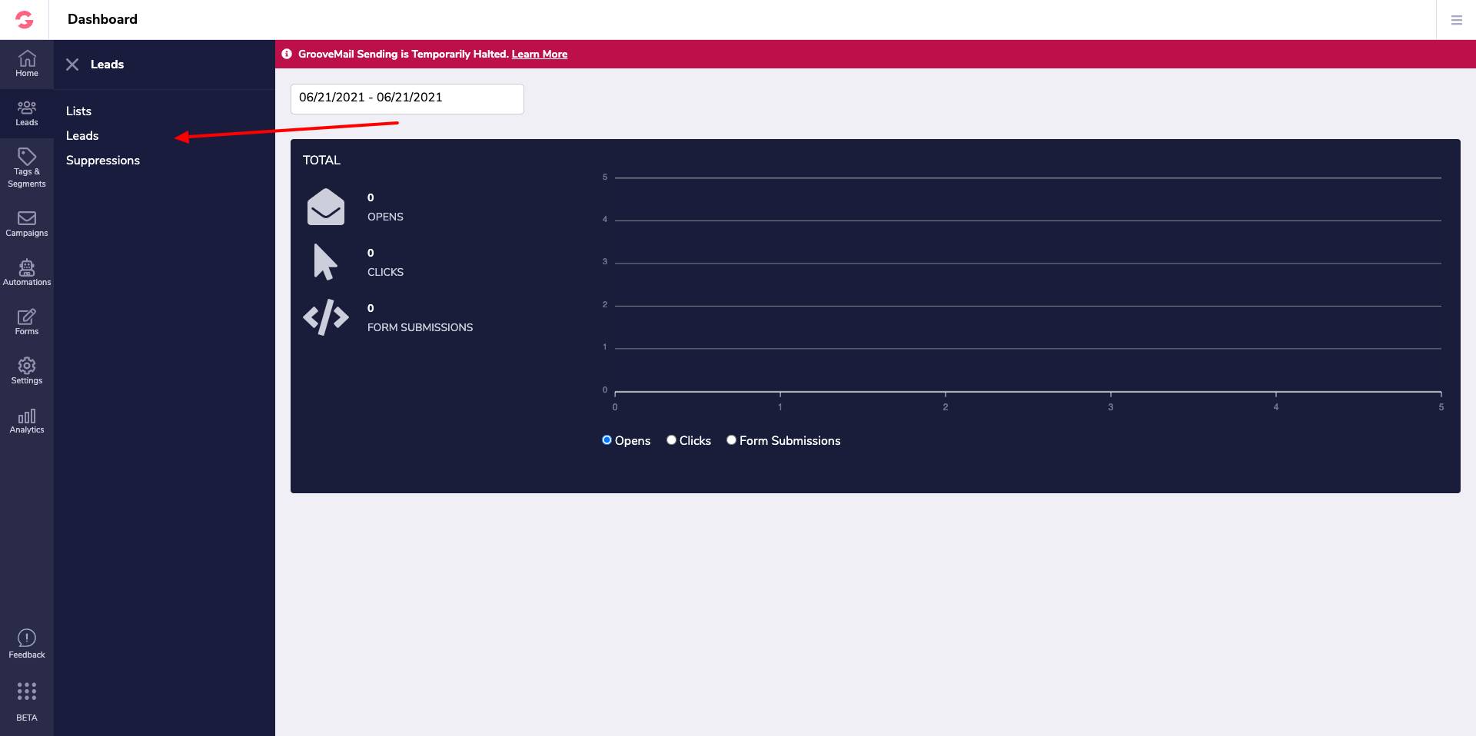Open Lists in Leads submenu
This screenshot has height=736, width=1476.
click(x=78, y=111)
